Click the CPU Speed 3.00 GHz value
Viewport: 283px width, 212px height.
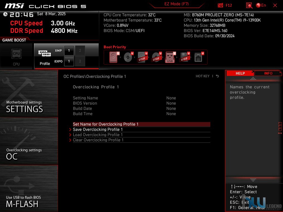pyautogui.click(x=63, y=23)
